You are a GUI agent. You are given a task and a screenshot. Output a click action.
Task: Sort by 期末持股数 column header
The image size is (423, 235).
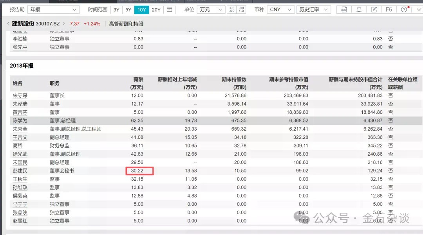(234, 83)
